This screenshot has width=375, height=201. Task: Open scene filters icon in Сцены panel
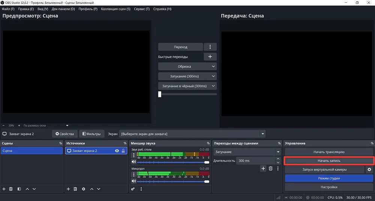click(19, 189)
